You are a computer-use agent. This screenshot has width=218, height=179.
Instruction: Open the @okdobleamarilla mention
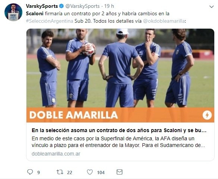coord(164,21)
